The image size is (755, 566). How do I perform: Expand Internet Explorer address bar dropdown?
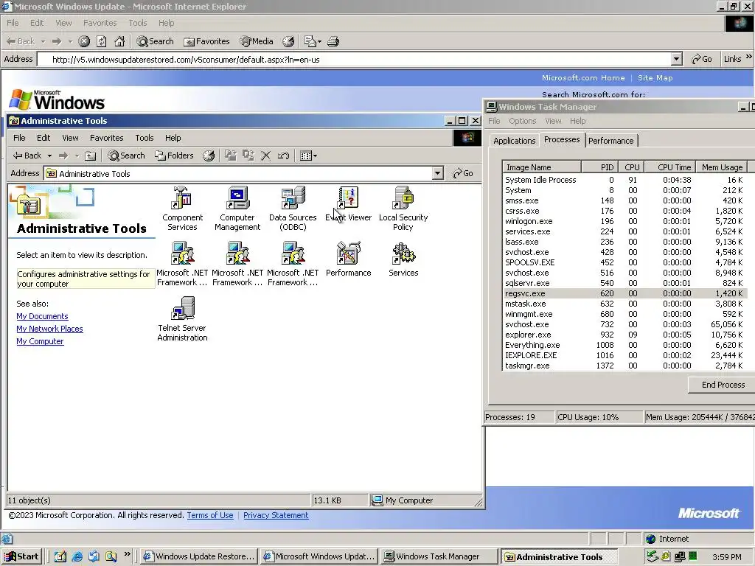tap(677, 59)
